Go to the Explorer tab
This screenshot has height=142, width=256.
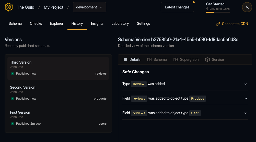[x=57, y=23]
